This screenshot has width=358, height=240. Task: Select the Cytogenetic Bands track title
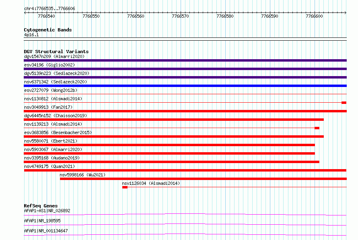(48, 30)
